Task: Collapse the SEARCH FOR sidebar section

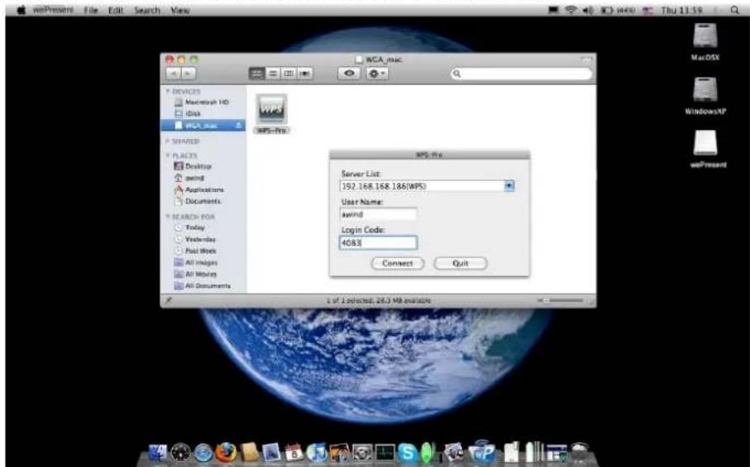Action: pos(169,217)
